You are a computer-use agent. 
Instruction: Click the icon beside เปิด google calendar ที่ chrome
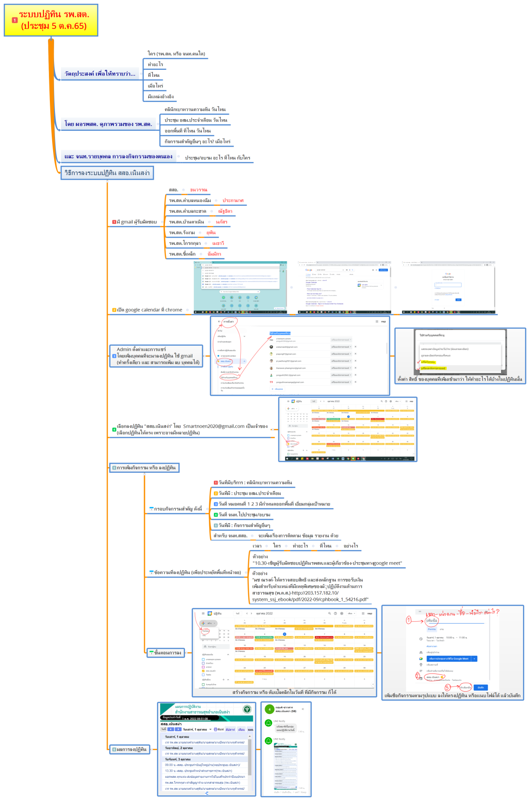tap(114, 310)
